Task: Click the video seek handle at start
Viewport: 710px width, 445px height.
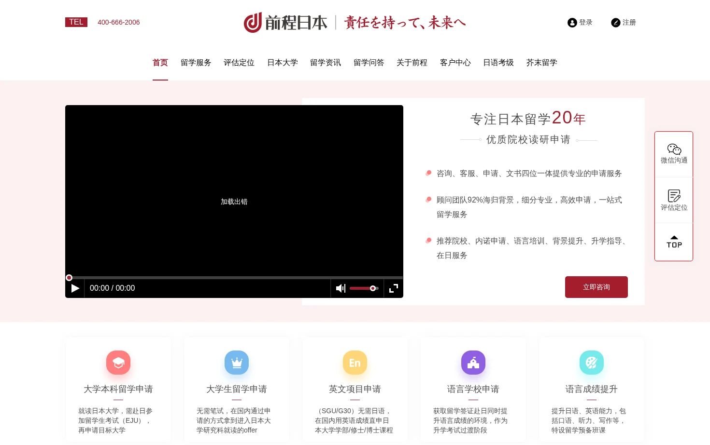Action: coord(69,278)
